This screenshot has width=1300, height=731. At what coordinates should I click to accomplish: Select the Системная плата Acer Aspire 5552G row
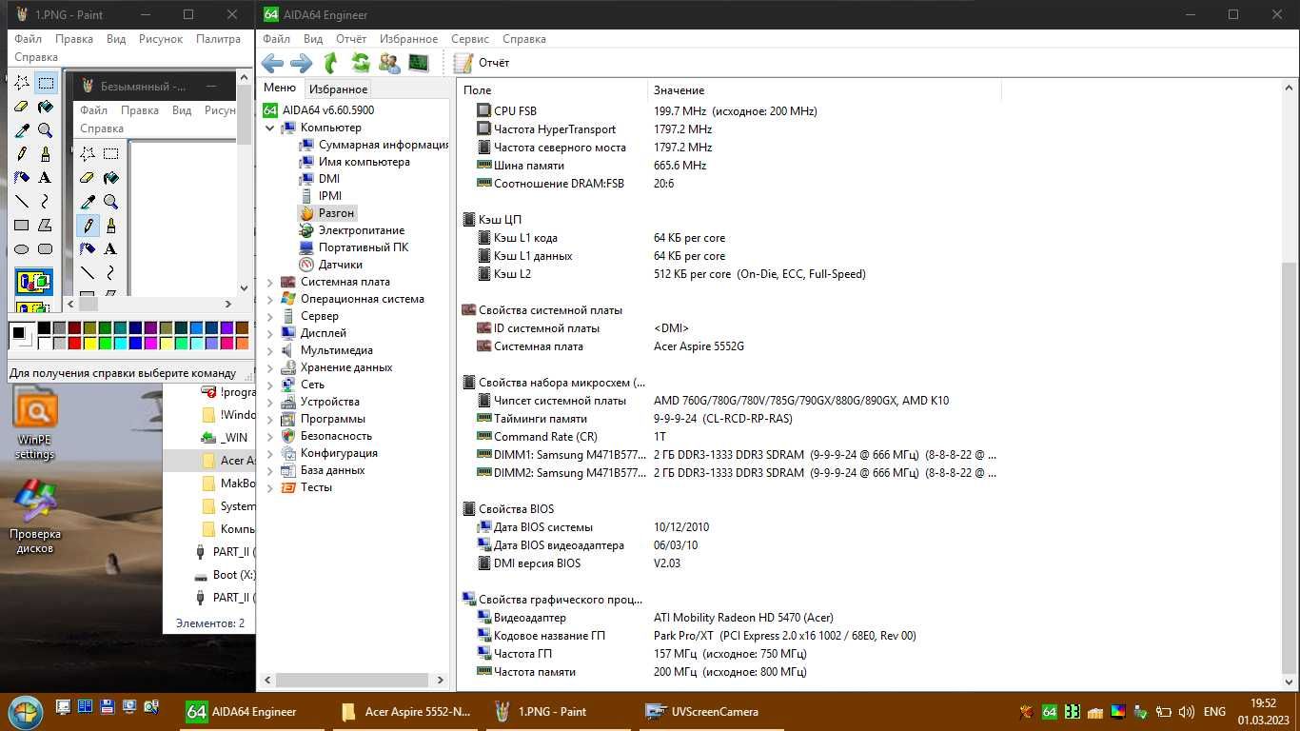[728, 346]
